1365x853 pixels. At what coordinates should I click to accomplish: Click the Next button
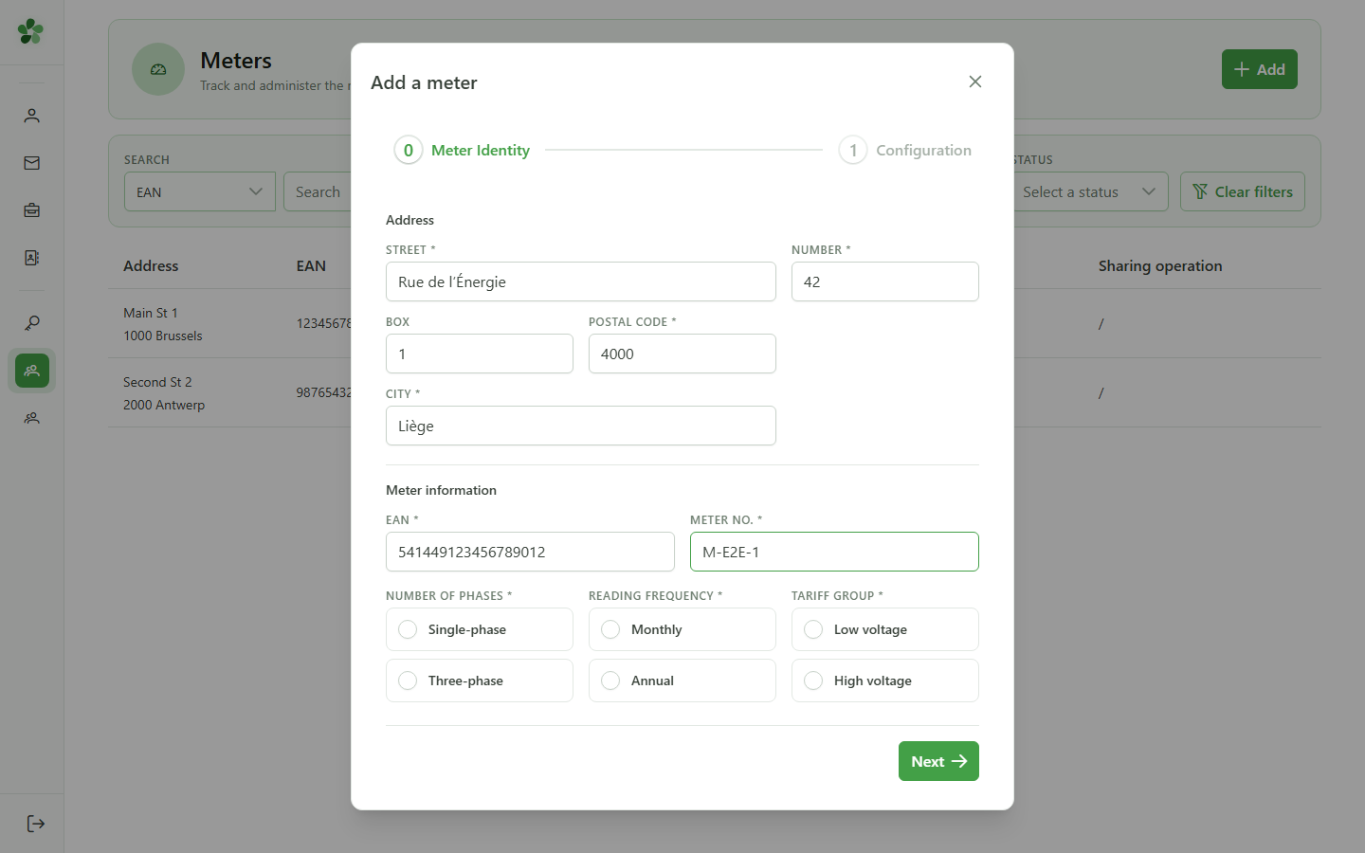pos(938,761)
